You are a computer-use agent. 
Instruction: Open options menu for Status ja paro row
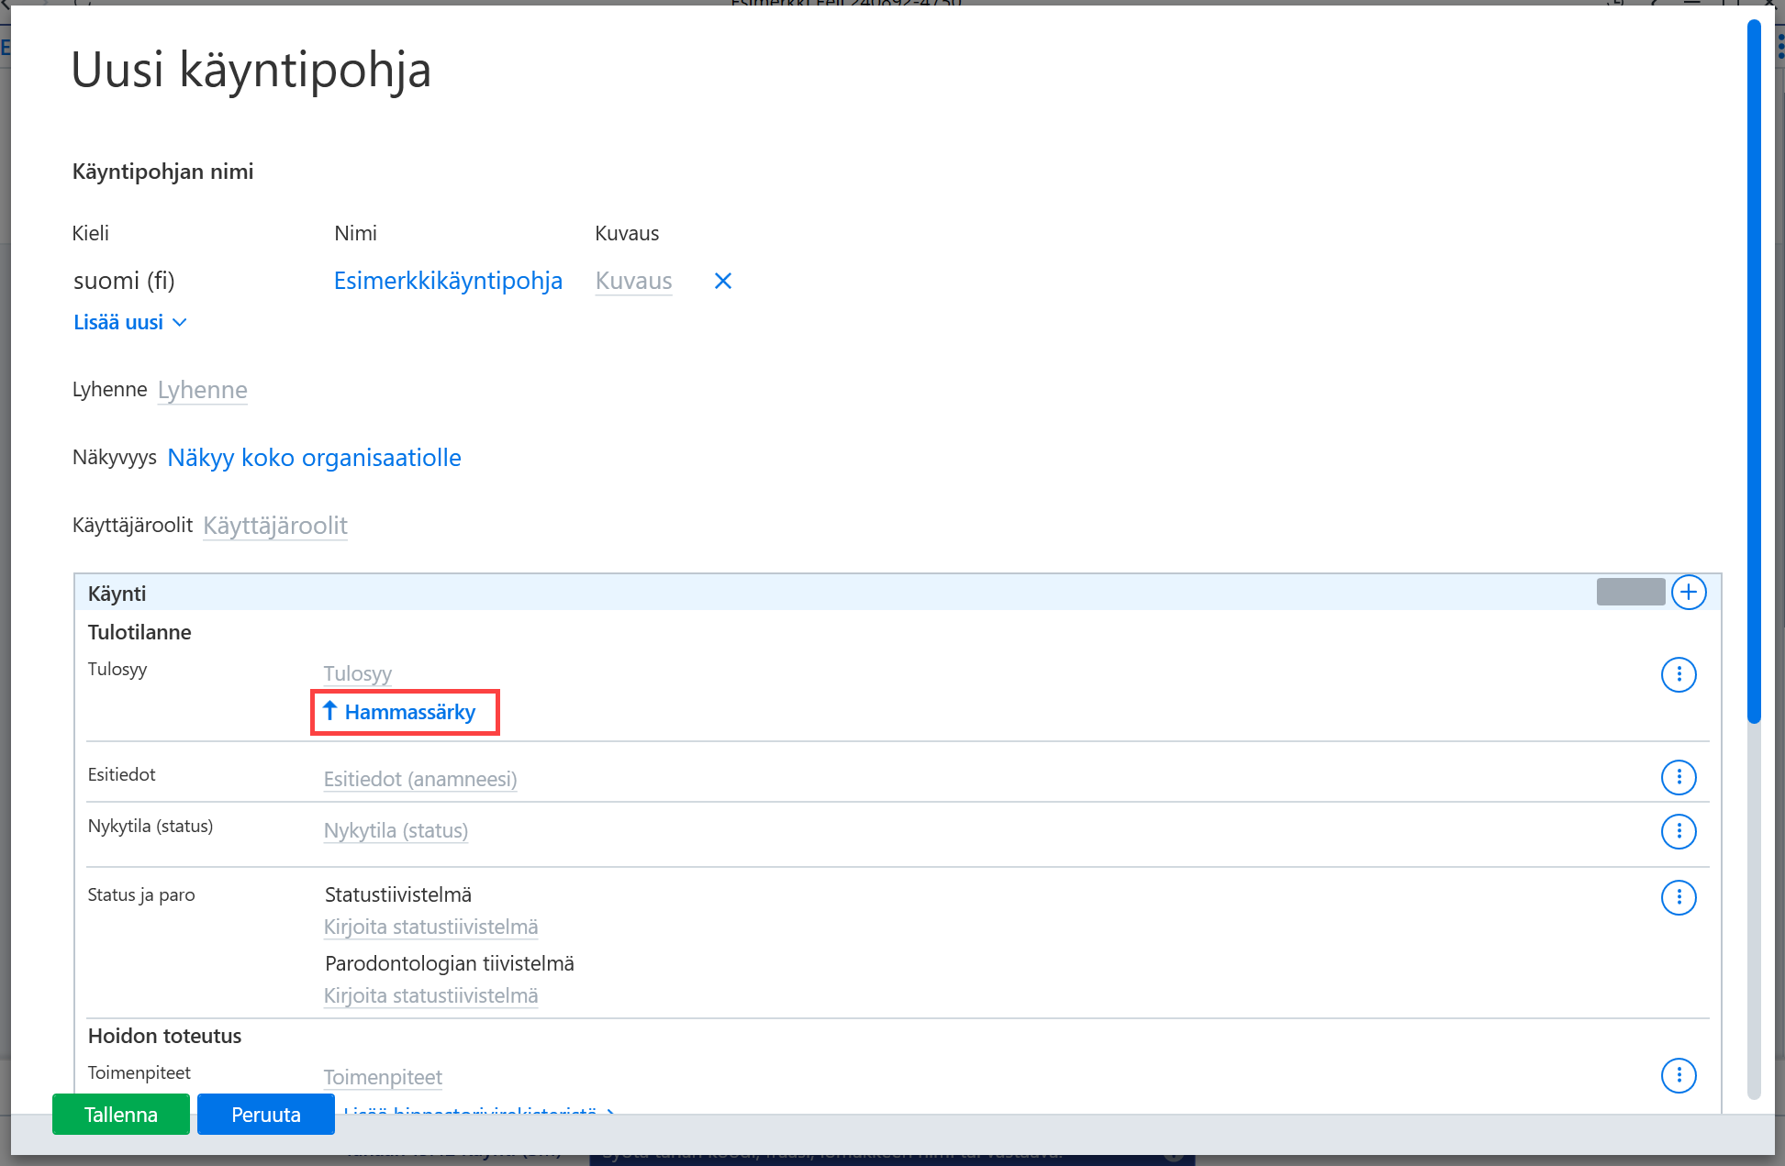(1679, 897)
